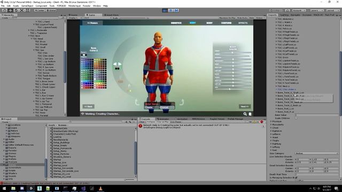The width and height of the screenshot is (342, 192).
Task: Click the Powers button in game header
Action: pyautogui.click(x=92, y=23)
